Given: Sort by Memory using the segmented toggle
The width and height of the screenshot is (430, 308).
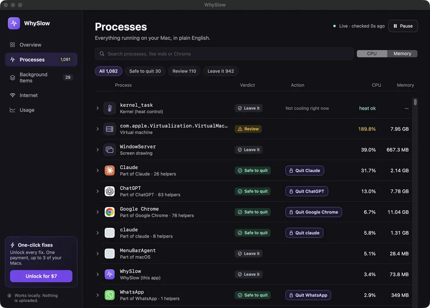Looking at the screenshot, I should pyautogui.click(x=402, y=54).
